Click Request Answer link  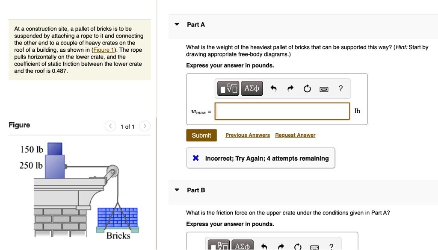[295, 135]
